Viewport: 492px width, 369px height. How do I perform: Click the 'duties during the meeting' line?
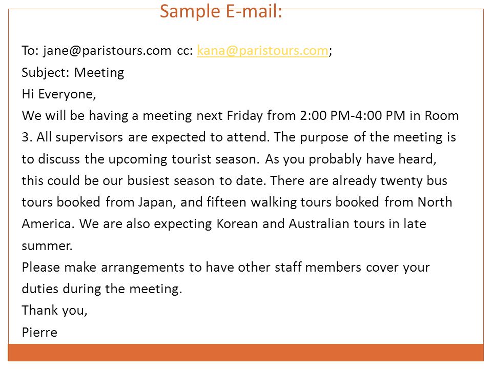coord(102,289)
